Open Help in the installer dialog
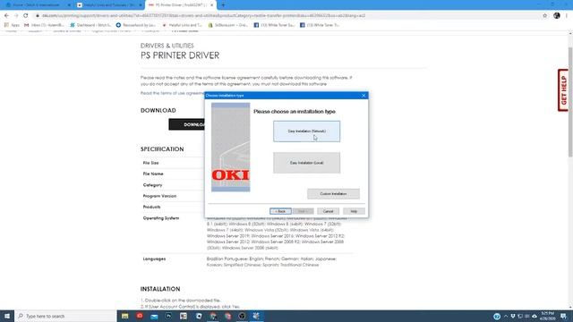This screenshot has width=573, height=322. tap(354, 211)
